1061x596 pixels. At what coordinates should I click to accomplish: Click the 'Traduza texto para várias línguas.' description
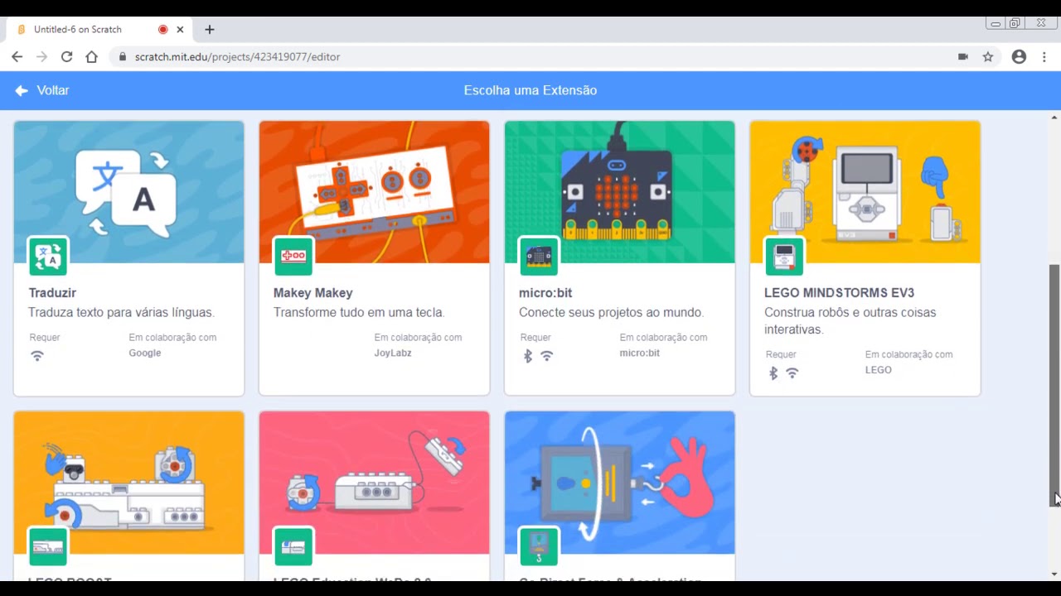tap(121, 312)
